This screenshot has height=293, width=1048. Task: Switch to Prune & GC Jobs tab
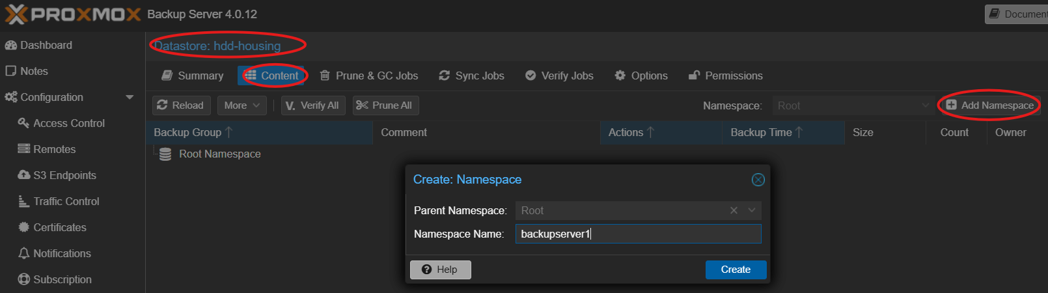tap(369, 76)
